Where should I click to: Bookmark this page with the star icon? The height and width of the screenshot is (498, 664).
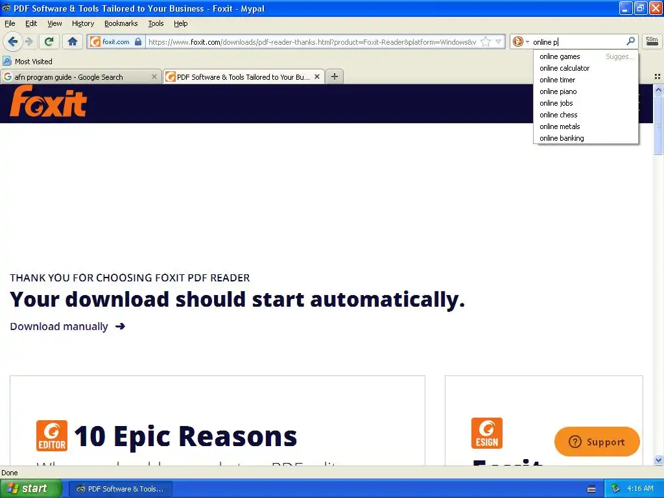[486, 41]
